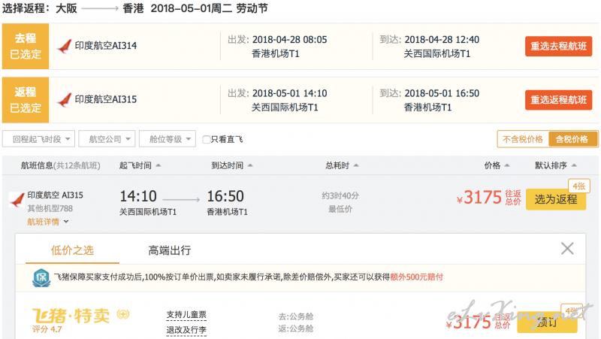Click 印度航空AI314 flight name
The width and height of the screenshot is (601, 339).
click(x=106, y=46)
